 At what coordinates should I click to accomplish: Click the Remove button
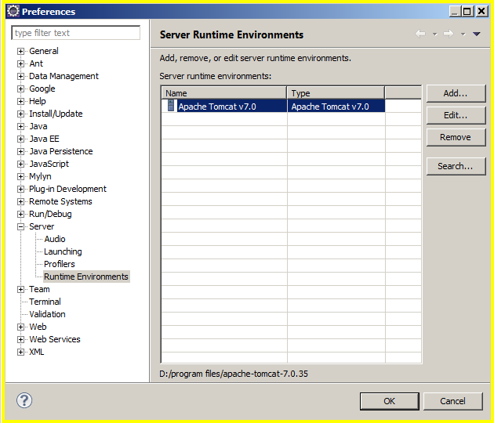[x=456, y=137]
